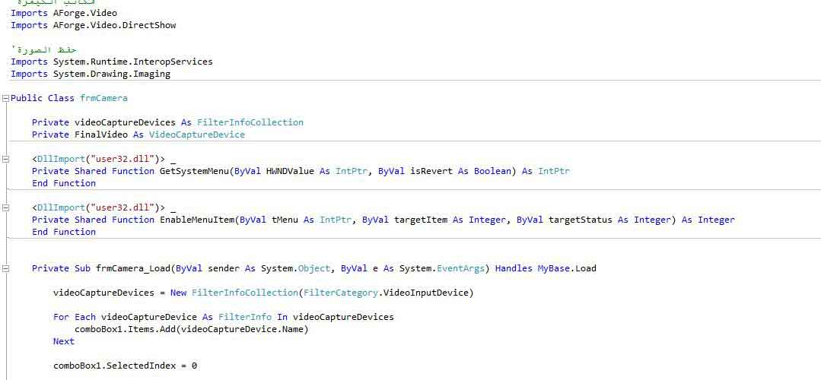Viewport: 821px width, 380px height.
Task: Click the comboBox1.SelectedIndex assignment line
Action: click(x=125, y=366)
